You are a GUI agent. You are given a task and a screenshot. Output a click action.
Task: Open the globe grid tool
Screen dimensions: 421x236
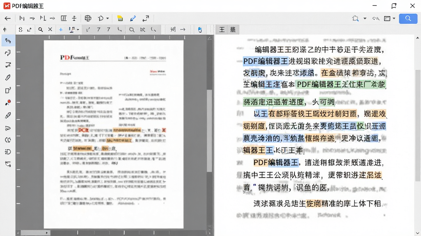tap(88, 18)
